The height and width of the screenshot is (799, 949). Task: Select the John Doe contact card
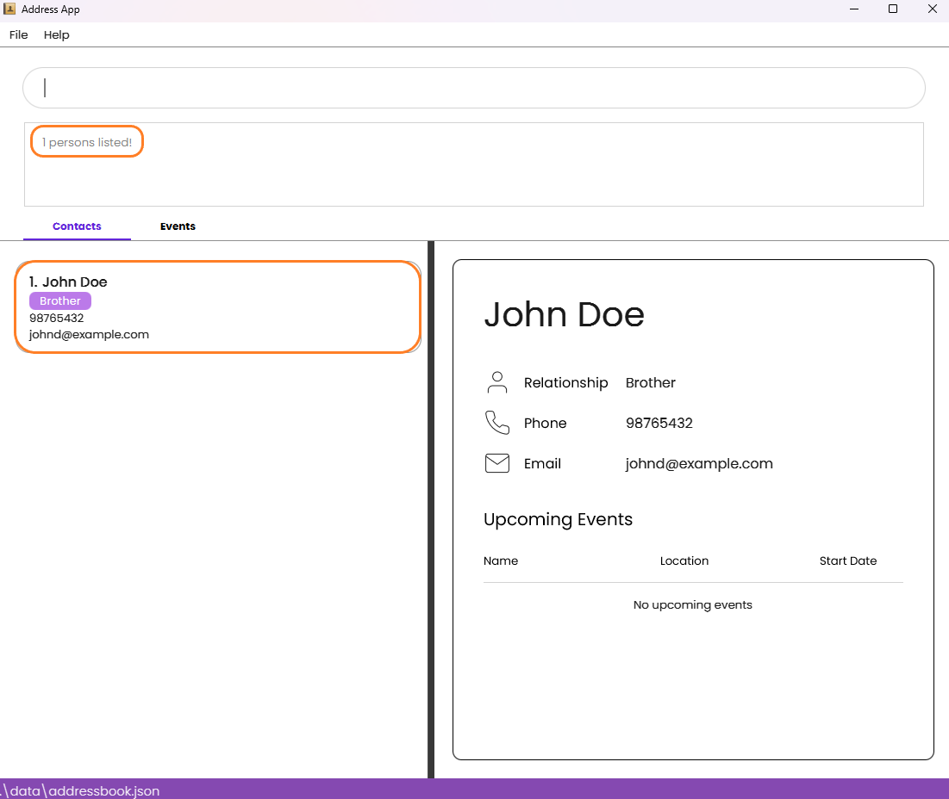pyautogui.click(x=218, y=307)
